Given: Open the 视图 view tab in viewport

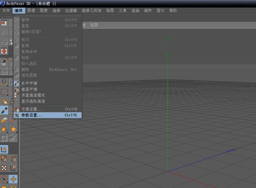Looking at the screenshot, I should (x=94, y=25).
